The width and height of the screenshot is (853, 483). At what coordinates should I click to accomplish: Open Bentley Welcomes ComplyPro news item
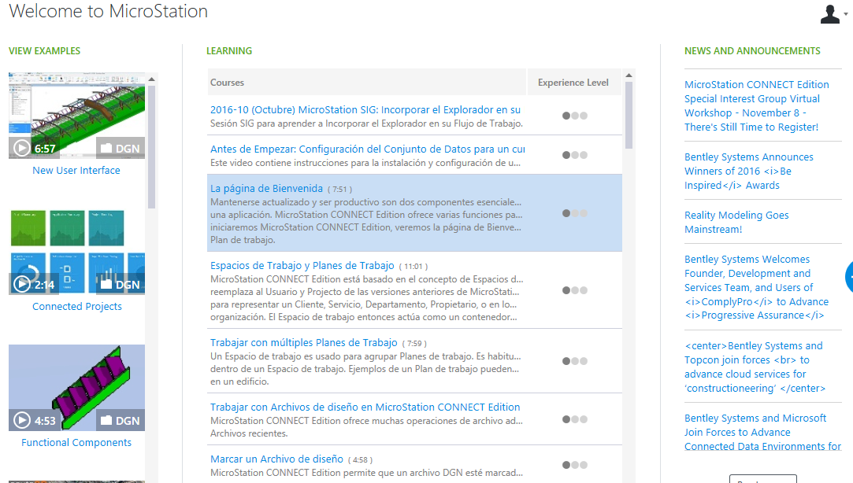[756, 287]
